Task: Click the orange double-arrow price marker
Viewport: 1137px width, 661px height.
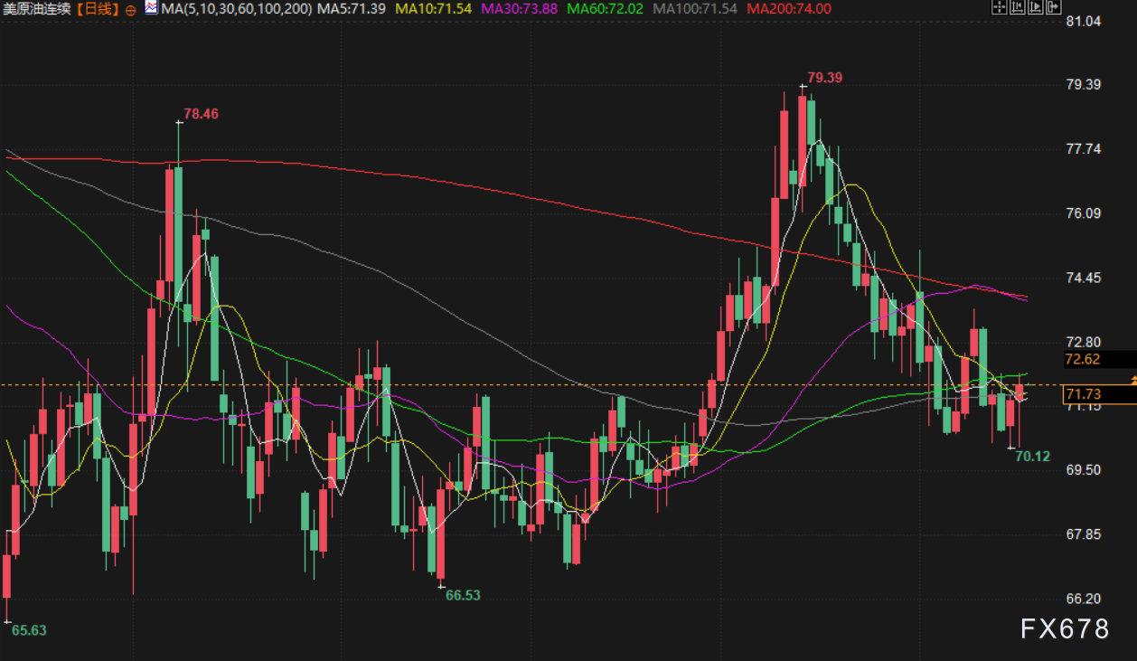Action: (1132, 383)
